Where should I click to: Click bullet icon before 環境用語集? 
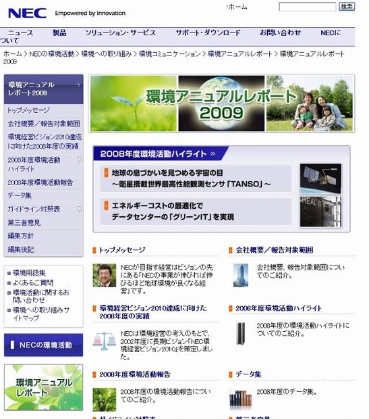coord(9,273)
